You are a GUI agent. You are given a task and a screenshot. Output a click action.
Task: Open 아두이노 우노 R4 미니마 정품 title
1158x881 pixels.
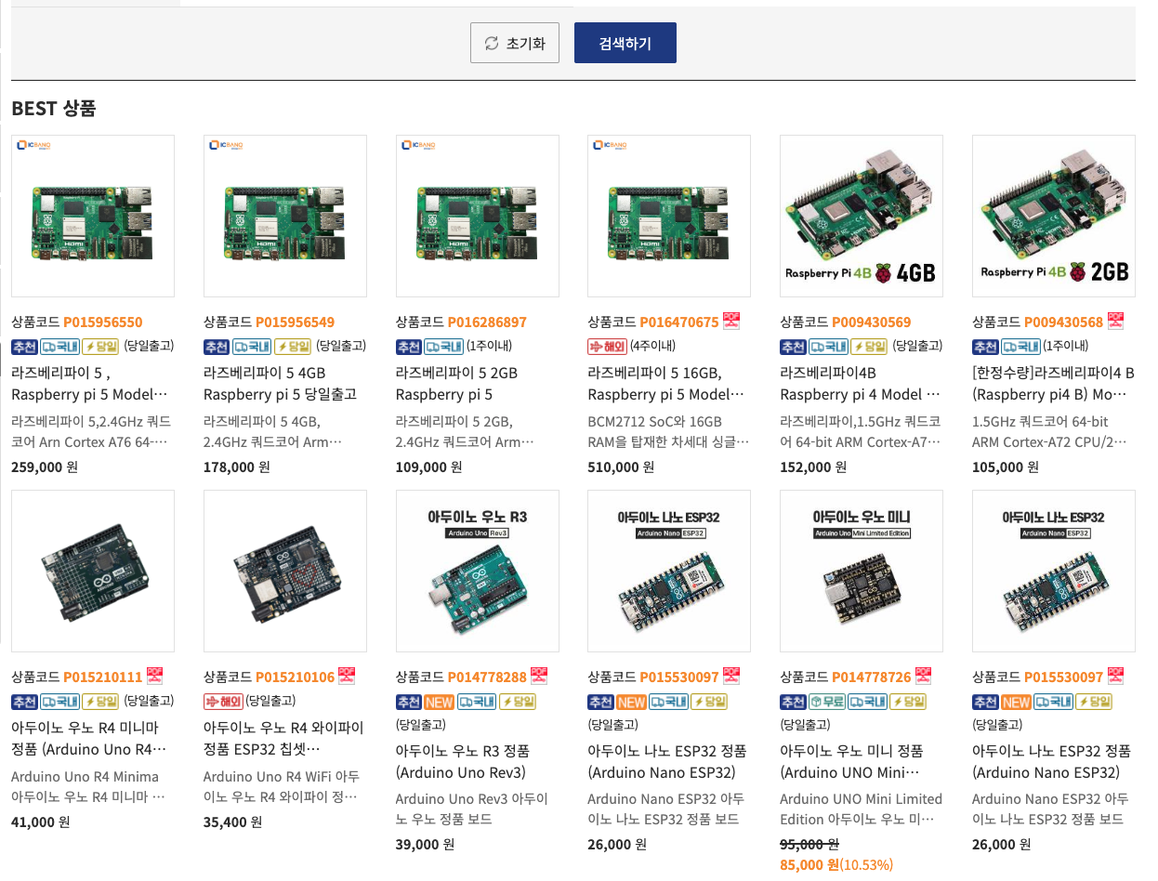89,738
